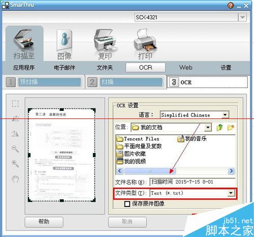Open the Image (图像) section
The width and height of the screenshot is (254, 237).
click(x=65, y=45)
